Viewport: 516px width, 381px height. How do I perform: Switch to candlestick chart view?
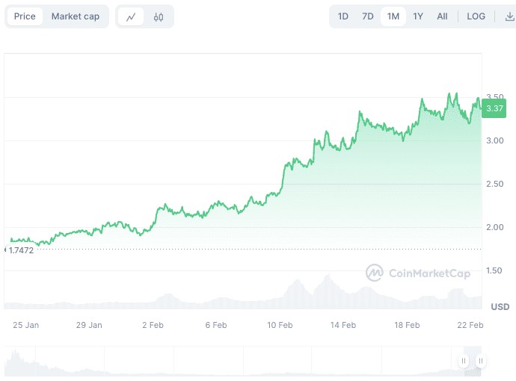158,16
